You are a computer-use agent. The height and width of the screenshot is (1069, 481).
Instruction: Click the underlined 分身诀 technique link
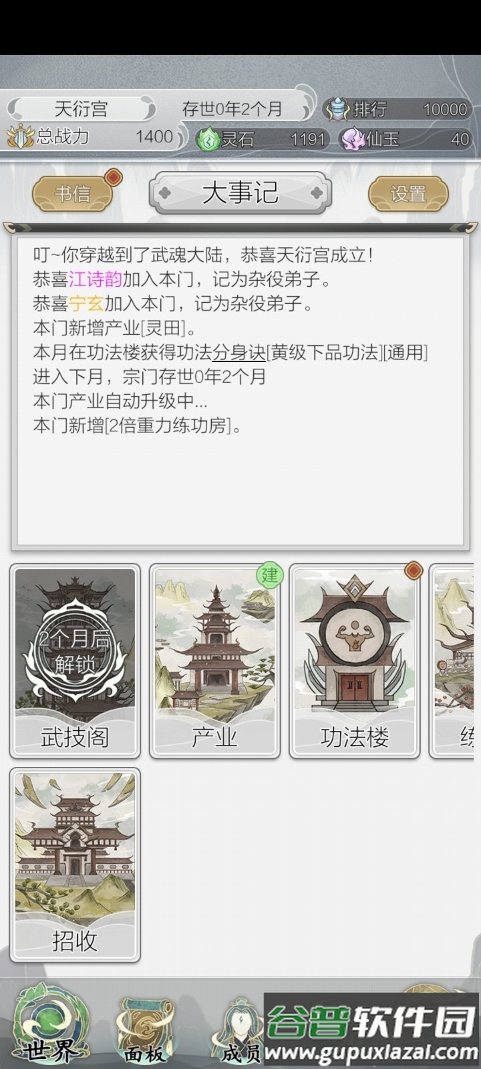coord(239,352)
